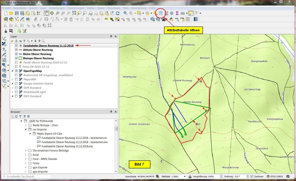
Task: Uncheck the Altholz Oberer Reutweg layer
Action: pos(16,50)
